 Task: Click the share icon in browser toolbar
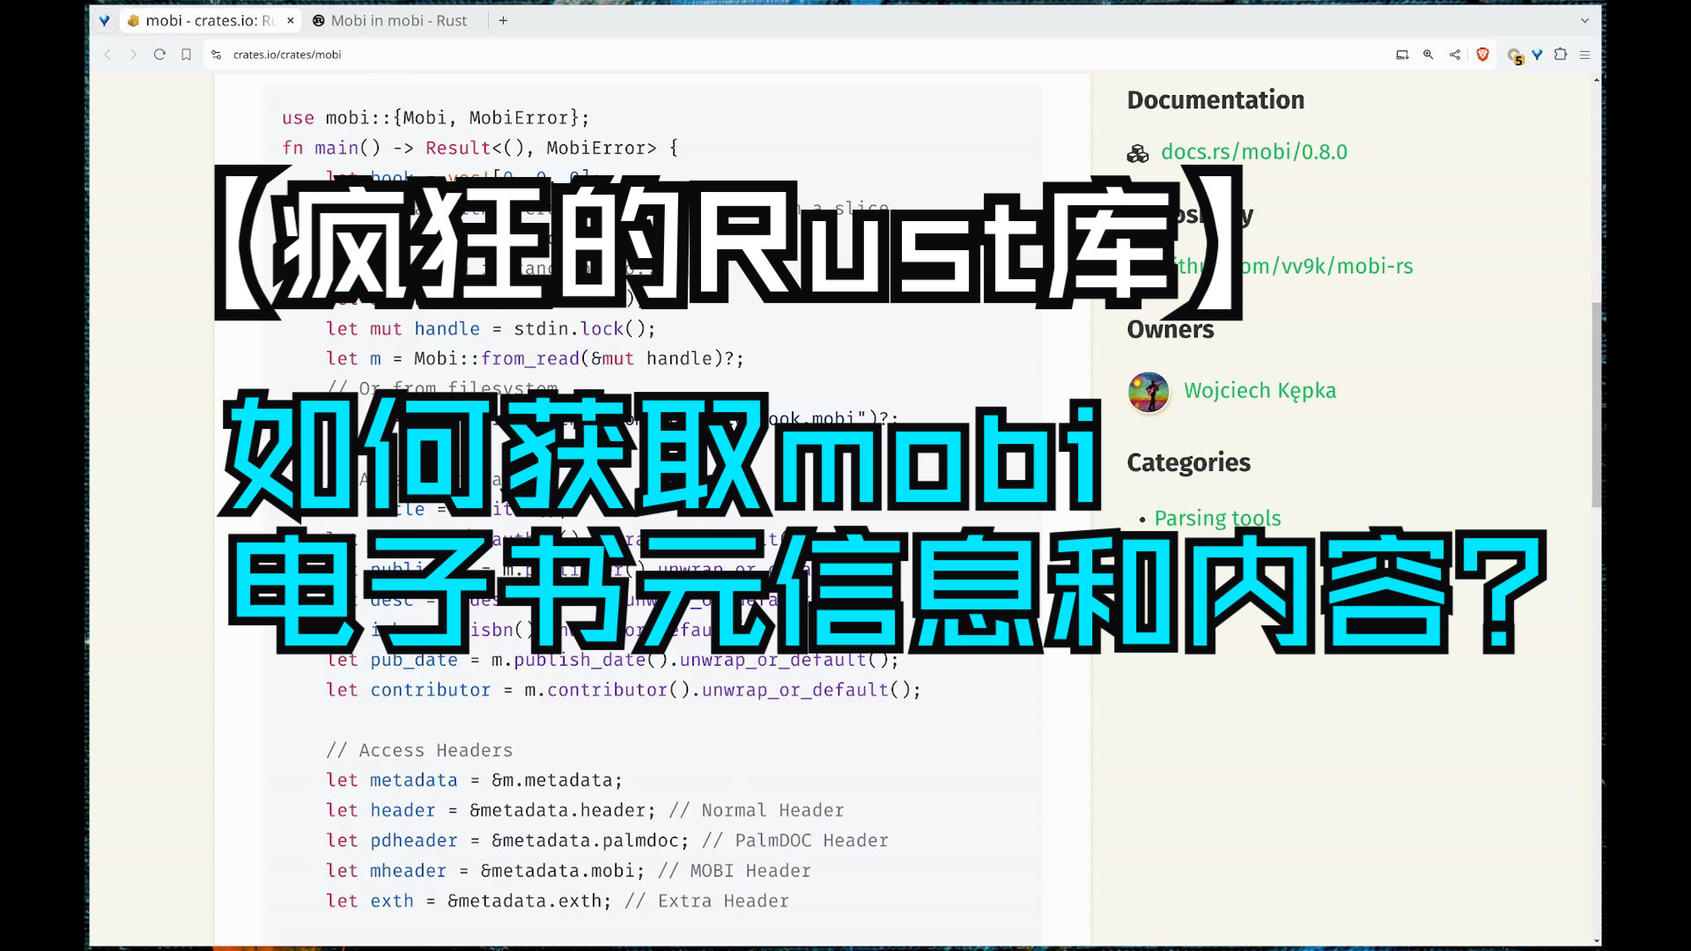(x=1455, y=54)
